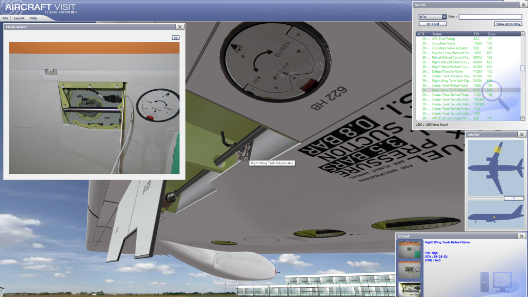This screenshot has width=528, height=297.
Task: Open the second Id Card photo thumbnail
Action: [x=409, y=270]
